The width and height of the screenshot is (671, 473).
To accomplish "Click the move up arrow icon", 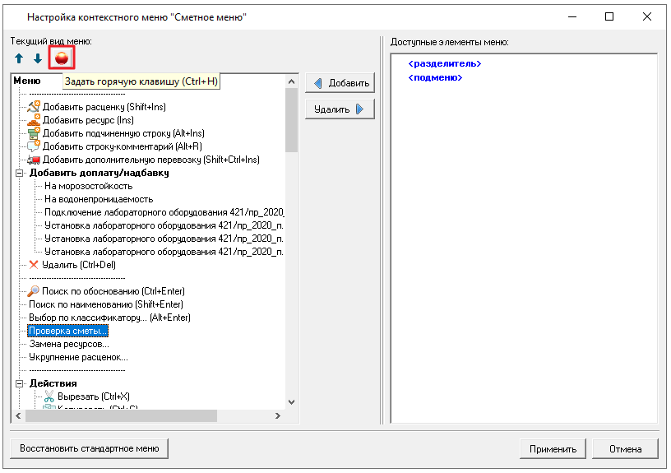I will click(x=19, y=58).
